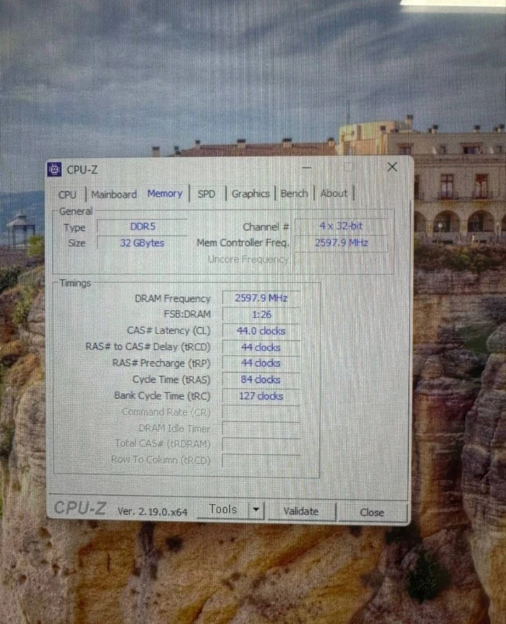Select the Memory tab

(x=165, y=193)
